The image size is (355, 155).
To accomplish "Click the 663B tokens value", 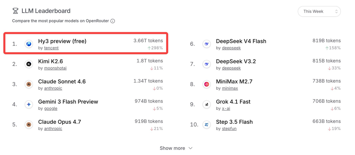I will pyautogui.click(x=327, y=122).
